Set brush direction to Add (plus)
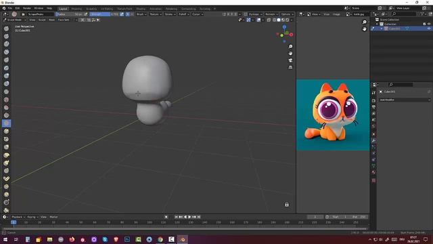 [x=128, y=14]
